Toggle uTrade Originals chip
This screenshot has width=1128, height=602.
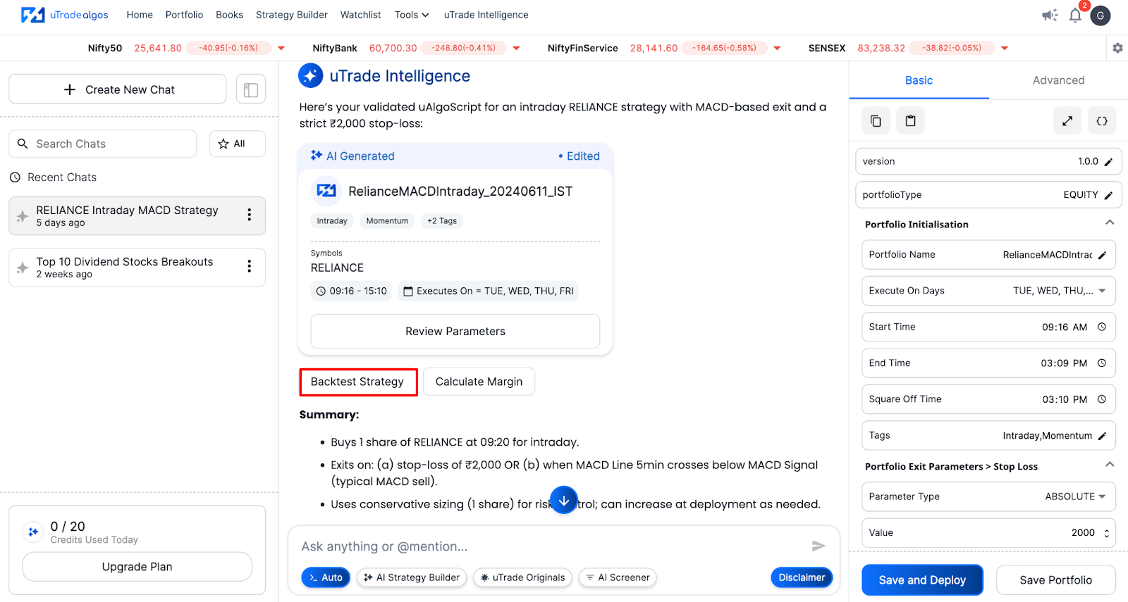[522, 577]
